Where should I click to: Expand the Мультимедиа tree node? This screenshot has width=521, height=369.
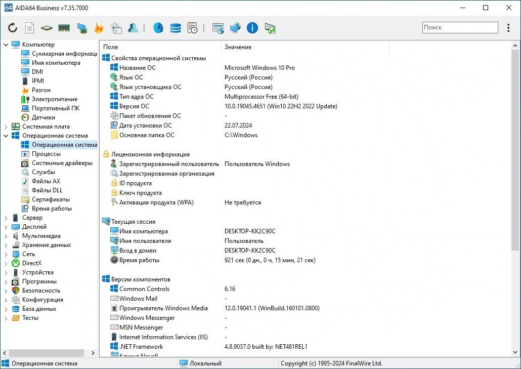[6, 236]
